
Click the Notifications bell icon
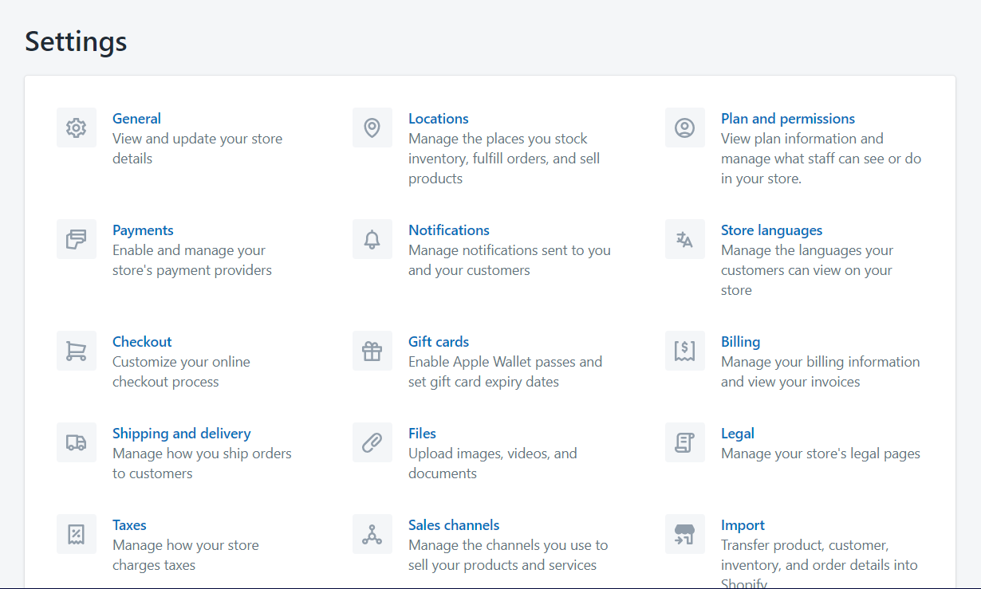pyautogui.click(x=372, y=239)
